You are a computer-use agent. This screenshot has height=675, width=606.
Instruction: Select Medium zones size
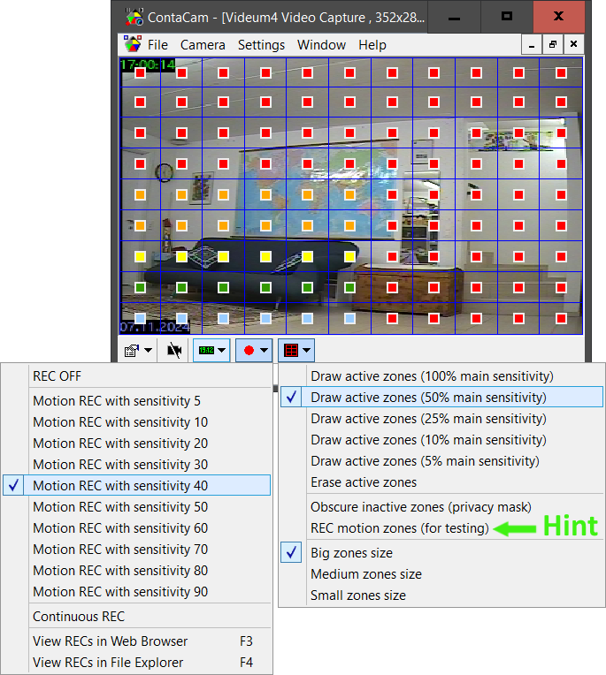pos(441,573)
